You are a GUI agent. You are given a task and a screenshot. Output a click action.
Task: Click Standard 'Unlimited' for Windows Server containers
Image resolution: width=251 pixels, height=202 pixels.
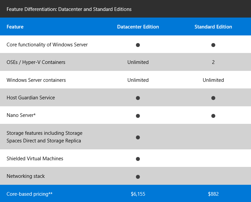213,80
